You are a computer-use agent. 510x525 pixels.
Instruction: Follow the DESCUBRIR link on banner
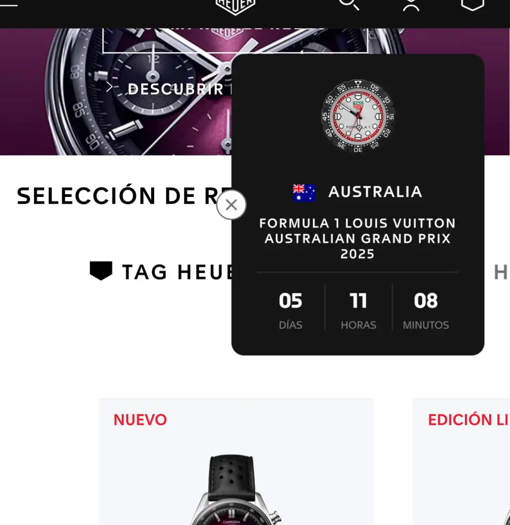click(x=176, y=89)
